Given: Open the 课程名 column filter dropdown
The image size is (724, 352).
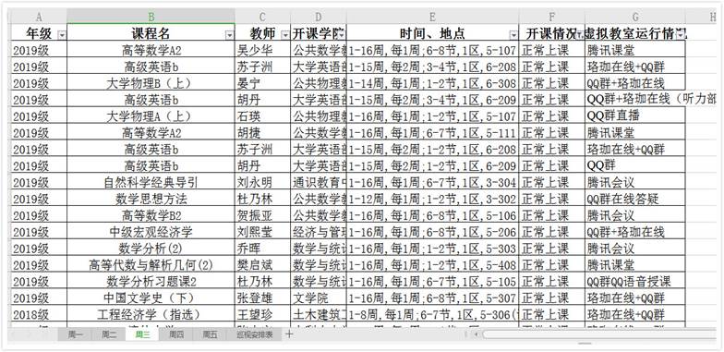Looking at the screenshot, I should pyautogui.click(x=229, y=35).
